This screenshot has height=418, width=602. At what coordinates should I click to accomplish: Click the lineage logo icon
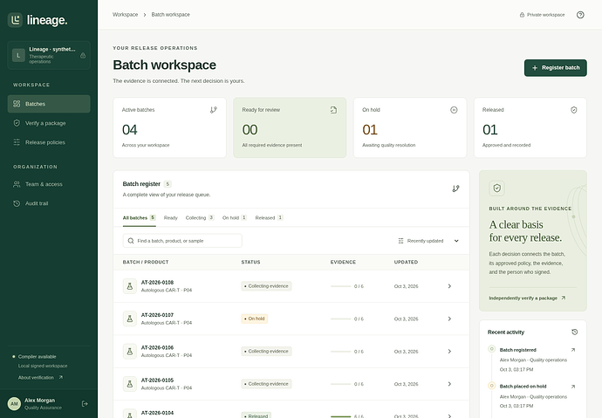point(15,20)
